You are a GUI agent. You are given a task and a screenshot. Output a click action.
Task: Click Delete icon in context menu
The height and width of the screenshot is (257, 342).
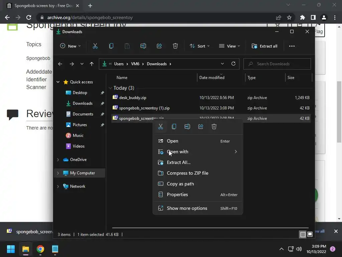(214, 126)
